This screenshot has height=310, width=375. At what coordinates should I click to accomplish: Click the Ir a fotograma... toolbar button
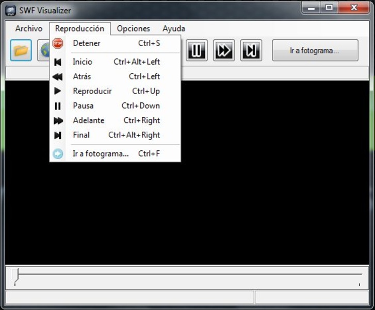point(315,50)
